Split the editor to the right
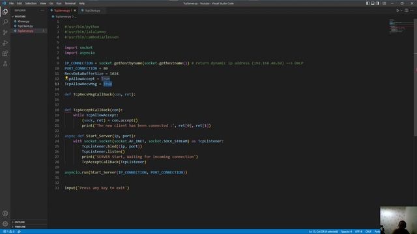Viewport: 417px width, 234px height. [x=407, y=10]
